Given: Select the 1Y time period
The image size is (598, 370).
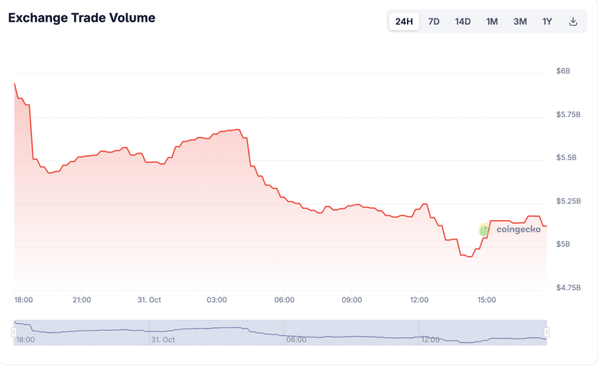Looking at the screenshot, I should (x=547, y=21).
